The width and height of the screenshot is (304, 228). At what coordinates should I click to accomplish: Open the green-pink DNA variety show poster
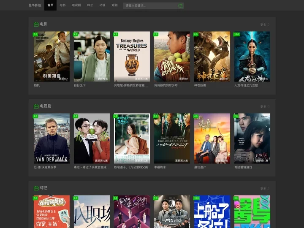point(252,212)
